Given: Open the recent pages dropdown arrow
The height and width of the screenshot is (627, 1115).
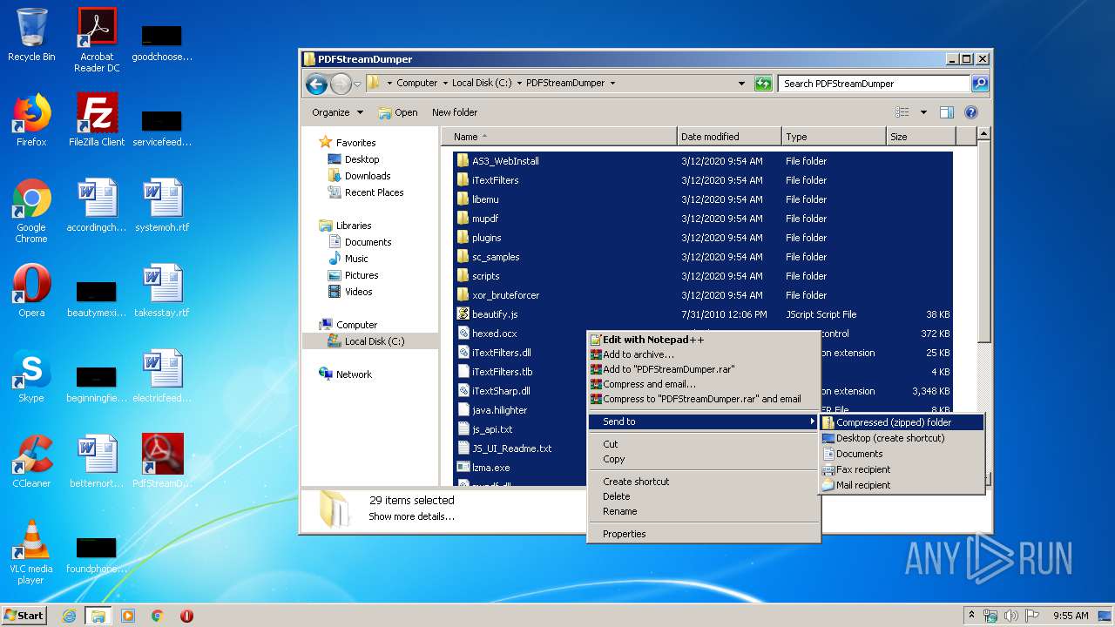Looking at the screenshot, I should tap(357, 84).
